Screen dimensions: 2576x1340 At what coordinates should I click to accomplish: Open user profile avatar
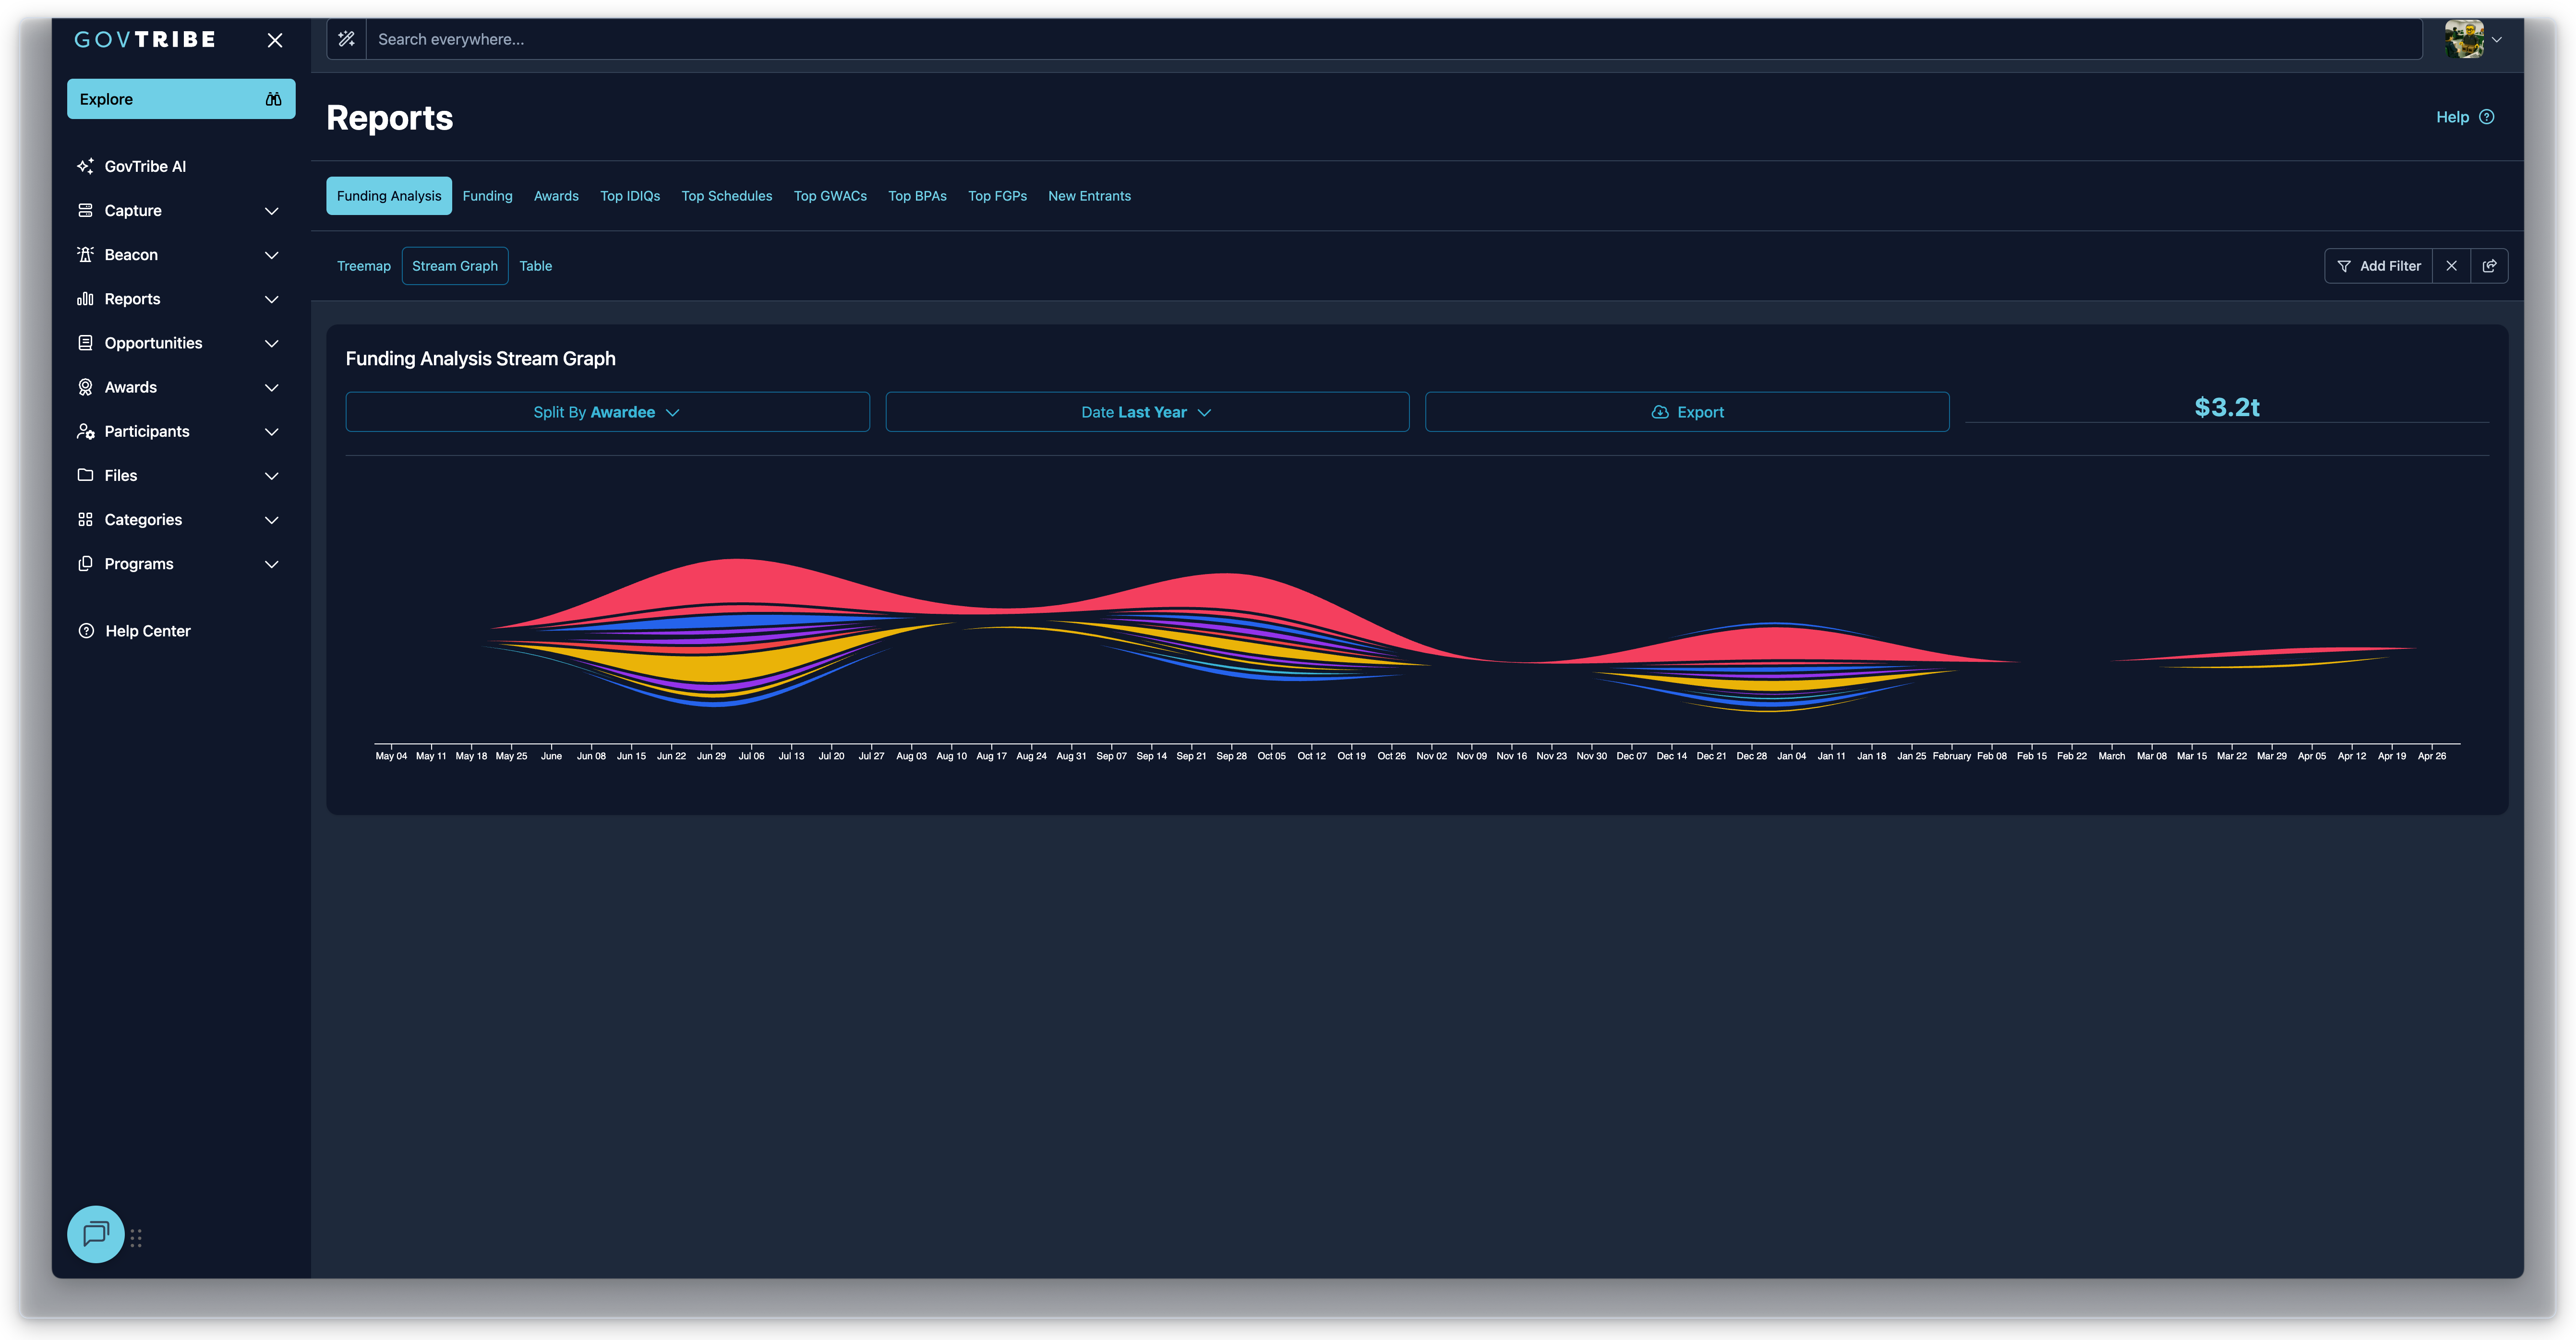(2464, 39)
